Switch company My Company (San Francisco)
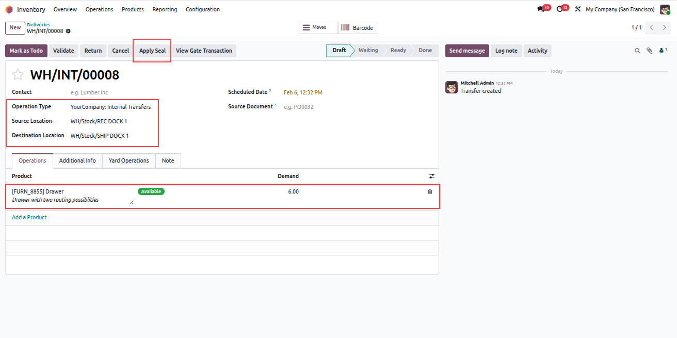The width and height of the screenshot is (677, 338). 620,9
